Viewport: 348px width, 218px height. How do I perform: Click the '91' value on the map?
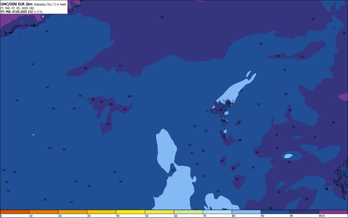(241, 91)
